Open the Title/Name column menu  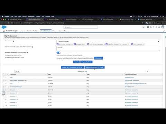[46, 74]
